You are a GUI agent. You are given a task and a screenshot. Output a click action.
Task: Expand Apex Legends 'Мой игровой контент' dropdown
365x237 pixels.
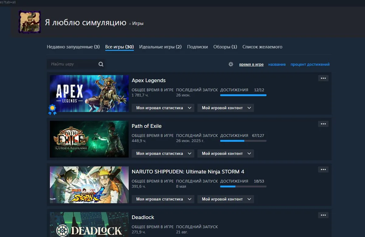pyautogui.click(x=226, y=108)
